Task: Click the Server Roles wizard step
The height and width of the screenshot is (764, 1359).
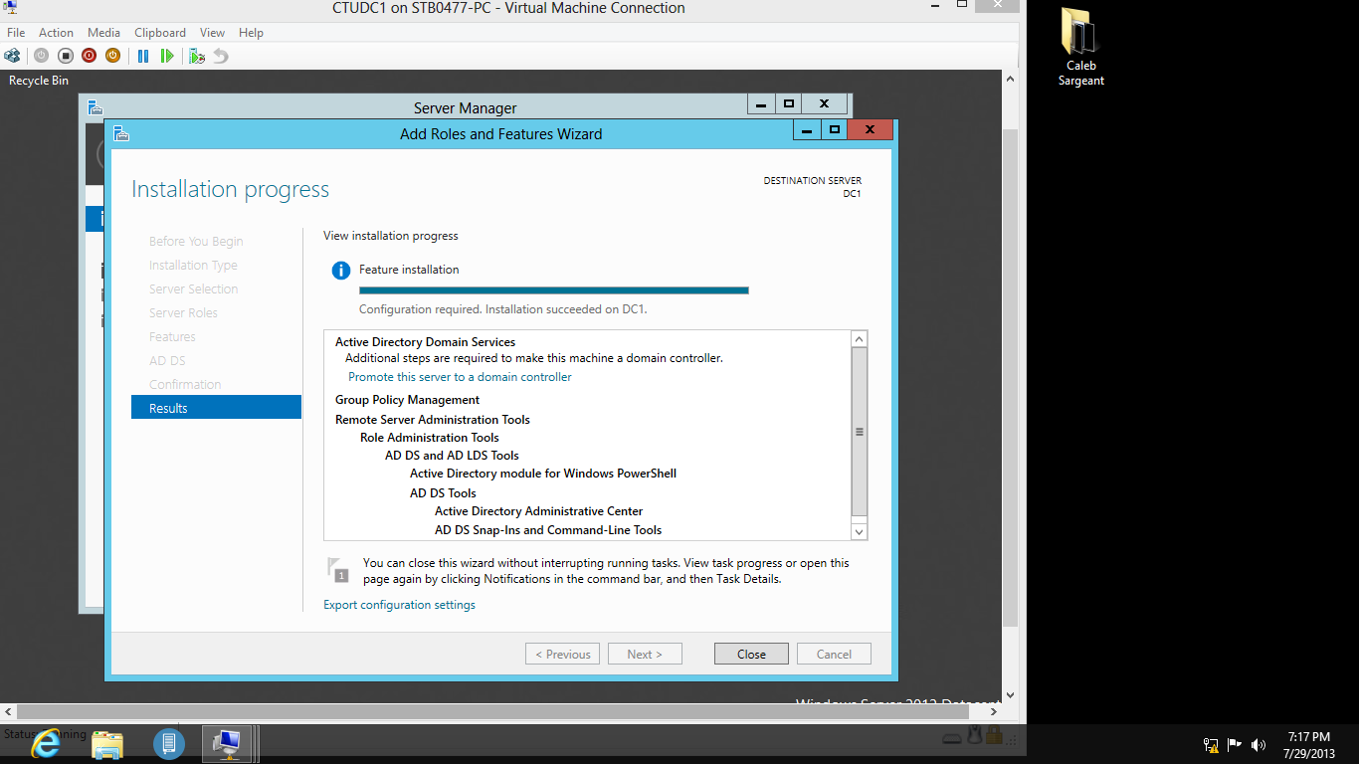Action: [x=183, y=313]
